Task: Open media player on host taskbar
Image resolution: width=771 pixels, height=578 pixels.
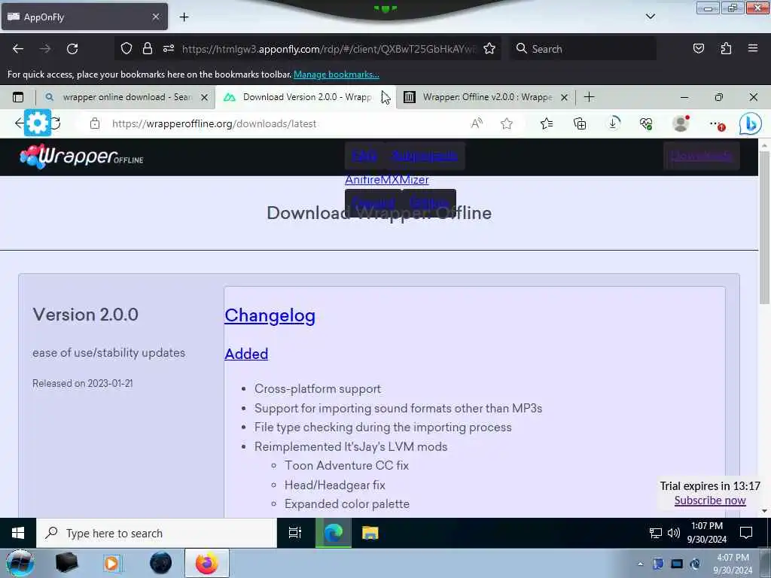Action: click(x=111, y=563)
